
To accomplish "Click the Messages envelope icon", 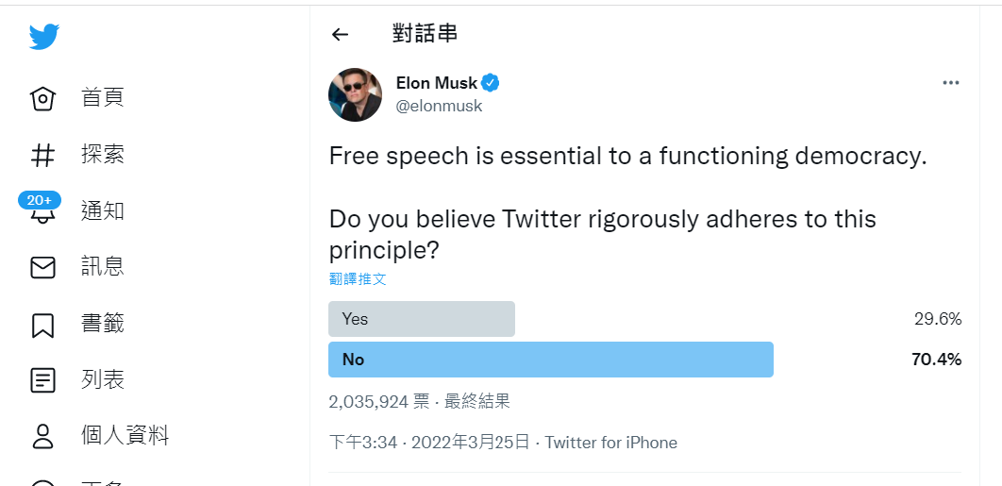I will [x=43, y=268].
